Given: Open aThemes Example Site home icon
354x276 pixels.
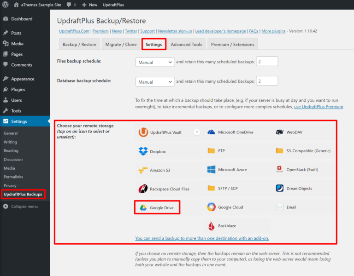Looking at the screenshot, I should pyautogui.click(x=16, y=5).
